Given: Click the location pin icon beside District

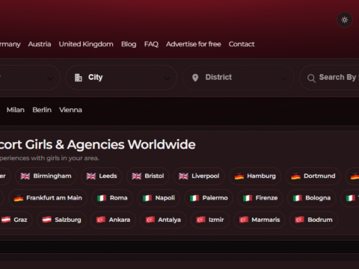Looking at the screenshot, I should 195,78.
